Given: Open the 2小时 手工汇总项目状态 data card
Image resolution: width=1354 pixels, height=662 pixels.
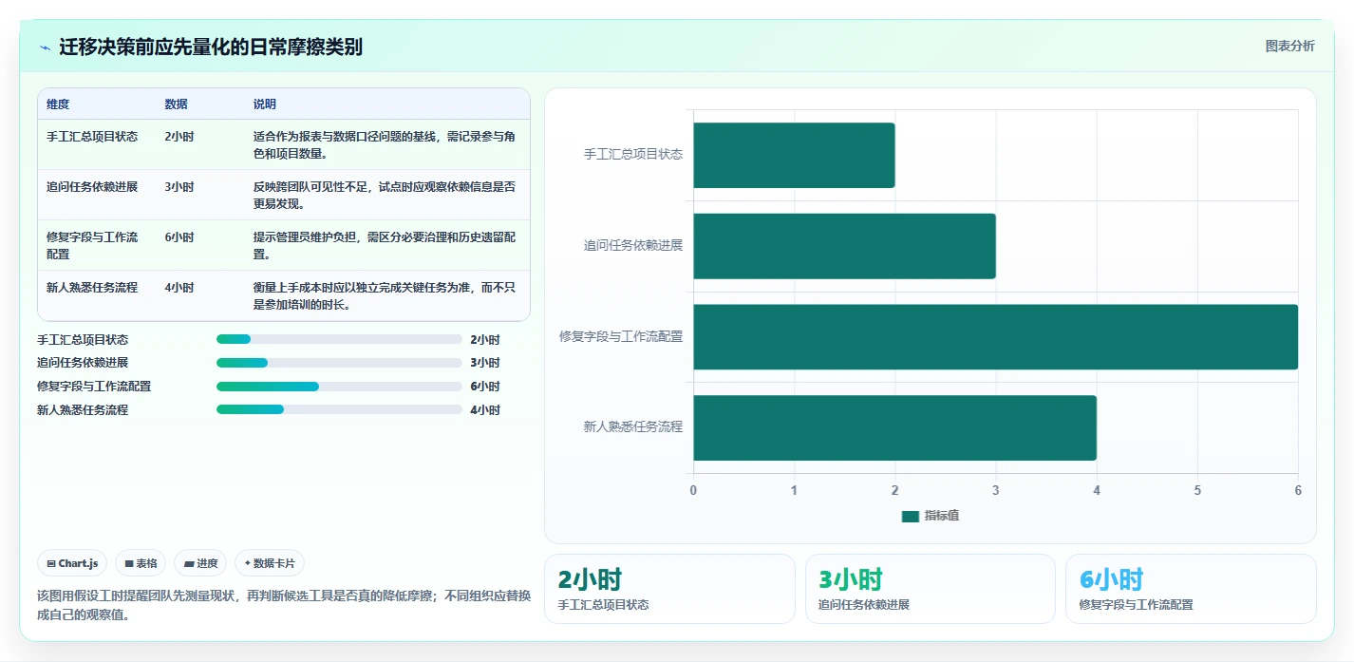Looking at the screenshot, I should click(669, 589).
